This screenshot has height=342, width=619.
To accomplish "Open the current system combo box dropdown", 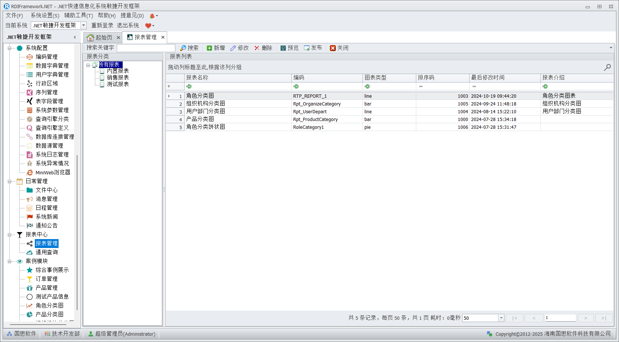I will [x=83, y=26].
